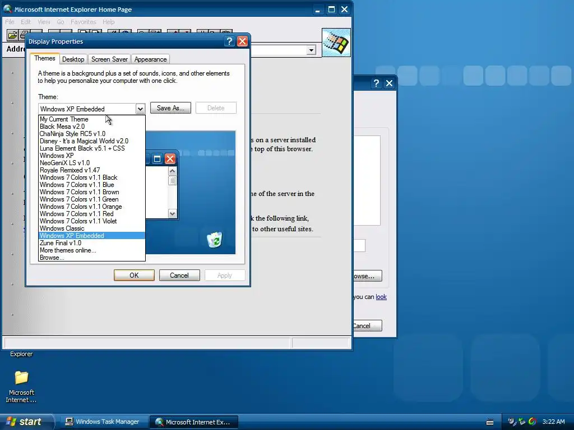Click Microsoft Internet Ex... taskbar button

coord(194,422)
